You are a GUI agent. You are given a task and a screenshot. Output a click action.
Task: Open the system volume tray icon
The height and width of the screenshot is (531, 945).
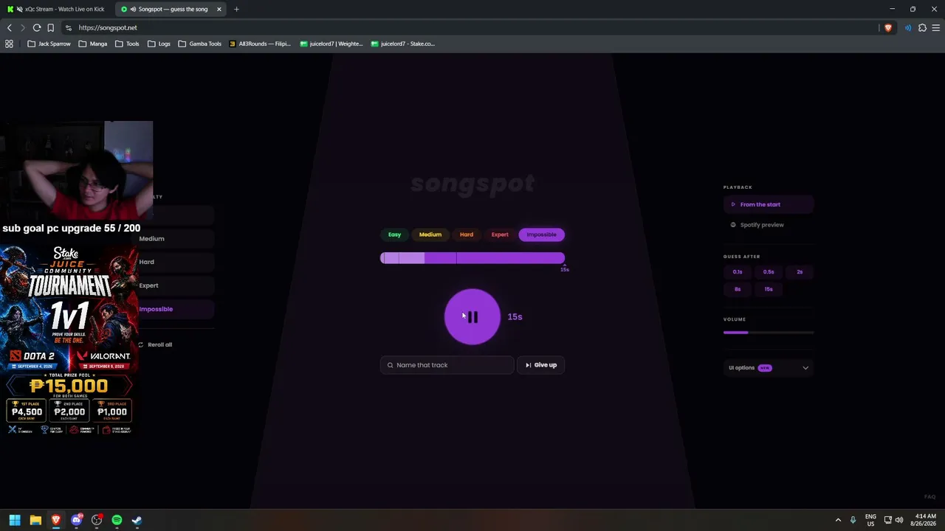click(x=899, y=521)
